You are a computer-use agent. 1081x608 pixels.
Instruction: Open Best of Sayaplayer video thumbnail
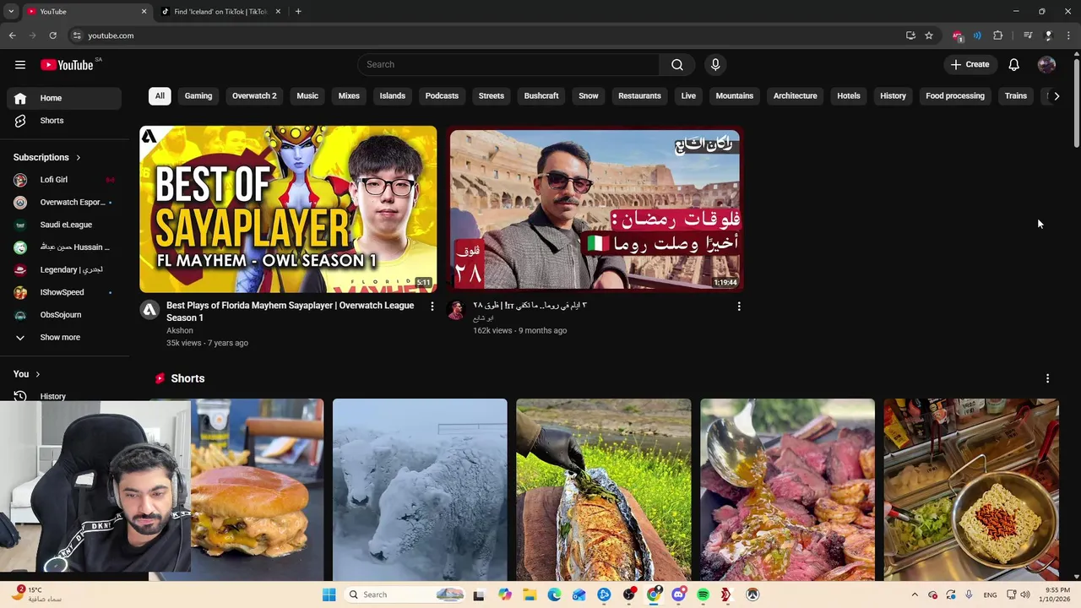click(288, 209)
